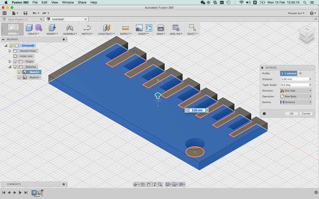Click the blue extrude distance arrow manipulator
Viewport: 319px width, 199px height.
click(x=158, y=96)
